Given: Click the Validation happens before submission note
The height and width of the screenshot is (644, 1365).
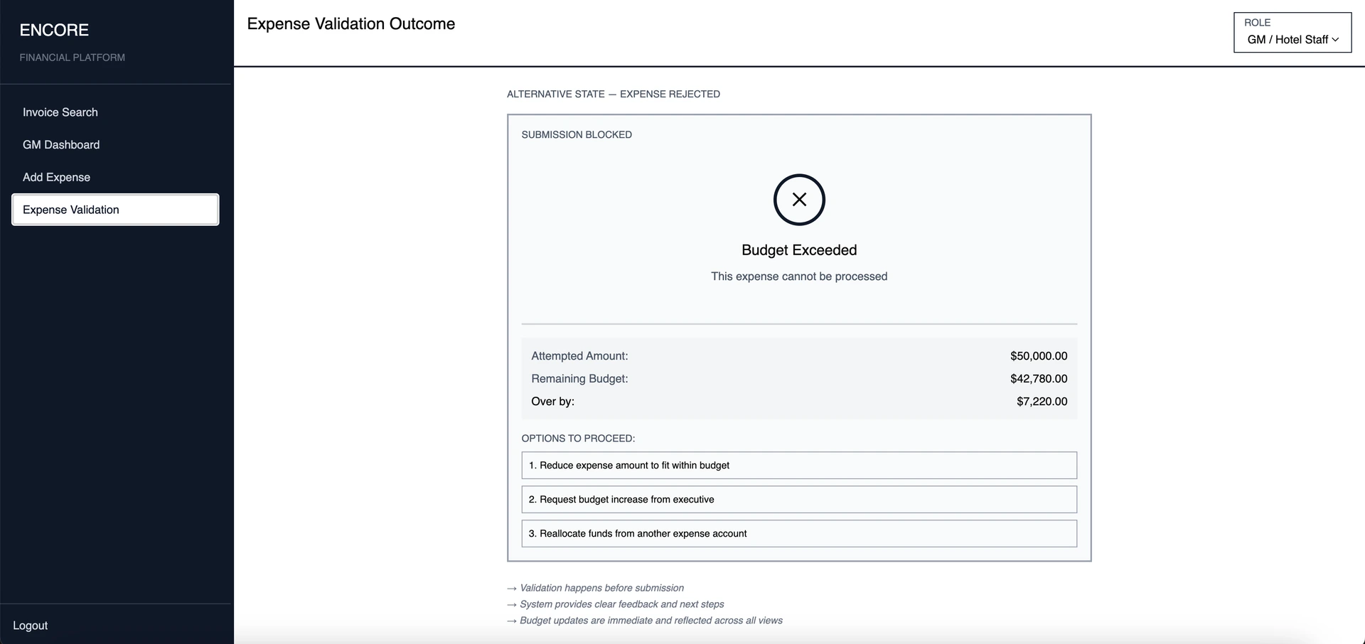Looking at the screenshot, I should click(x=601, y=588).
